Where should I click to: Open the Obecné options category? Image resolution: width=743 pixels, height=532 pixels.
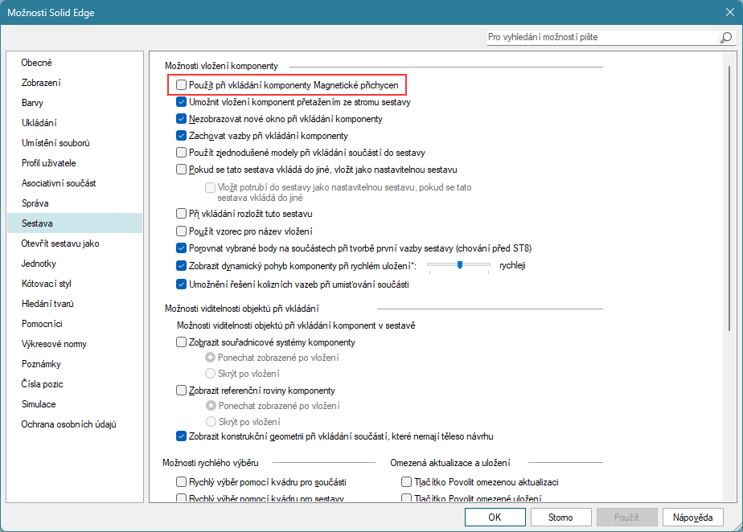pos(37,63)
